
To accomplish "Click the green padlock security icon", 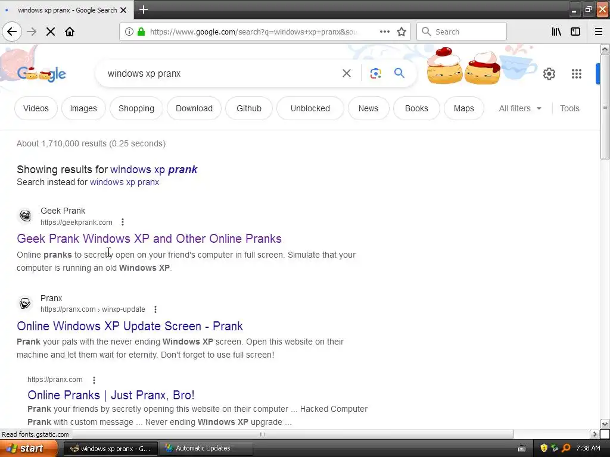I will 141,32.
